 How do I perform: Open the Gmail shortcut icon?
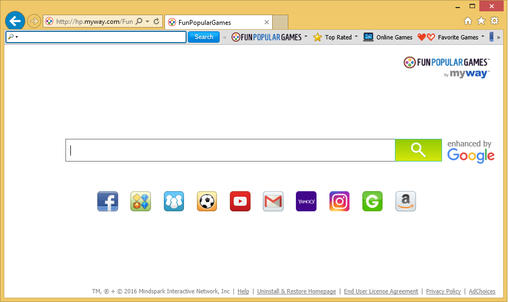273,201
